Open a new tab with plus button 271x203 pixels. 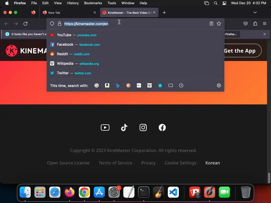tap(164, 13)
